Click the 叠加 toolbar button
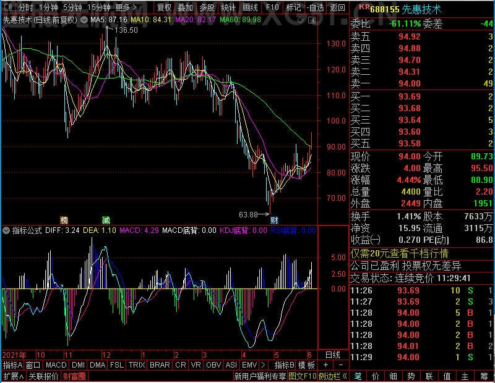Viewport: 495px width, 383px height. click(185, 7)
